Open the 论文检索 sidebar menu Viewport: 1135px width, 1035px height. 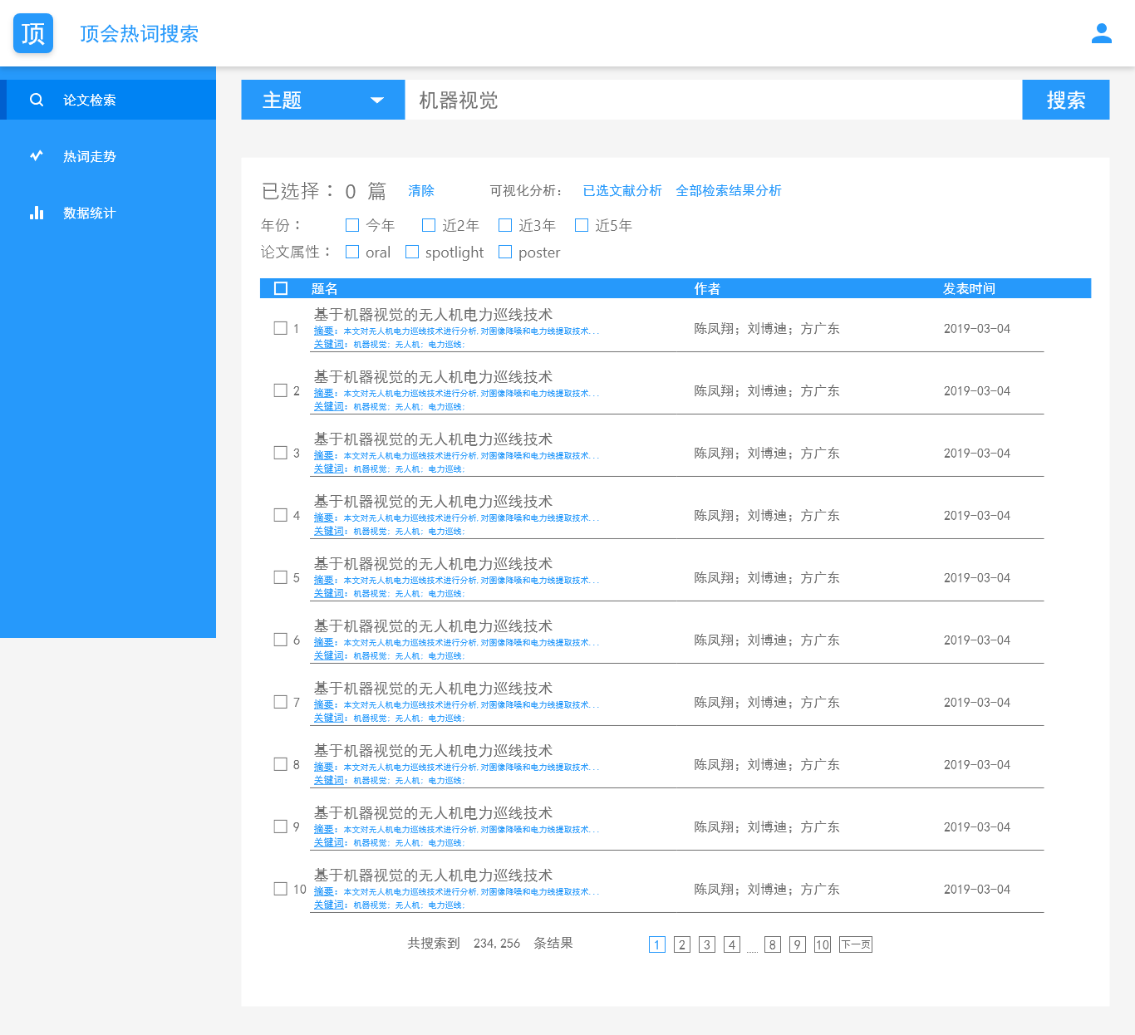108,100
